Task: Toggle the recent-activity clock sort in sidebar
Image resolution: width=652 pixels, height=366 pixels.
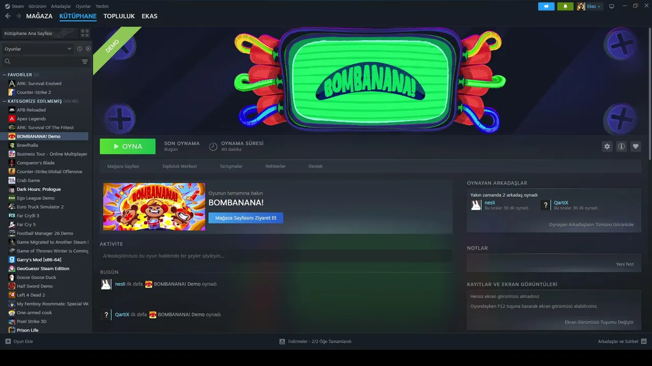Action: (79, 49)
